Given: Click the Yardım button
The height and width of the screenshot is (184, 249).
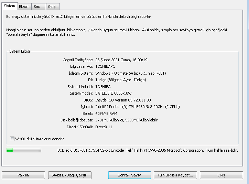Looking at the screenshot, I should (x=23, y=175).
